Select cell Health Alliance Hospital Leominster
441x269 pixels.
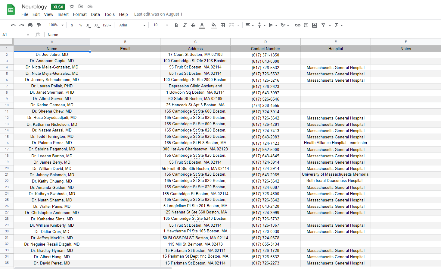[336, 143]
